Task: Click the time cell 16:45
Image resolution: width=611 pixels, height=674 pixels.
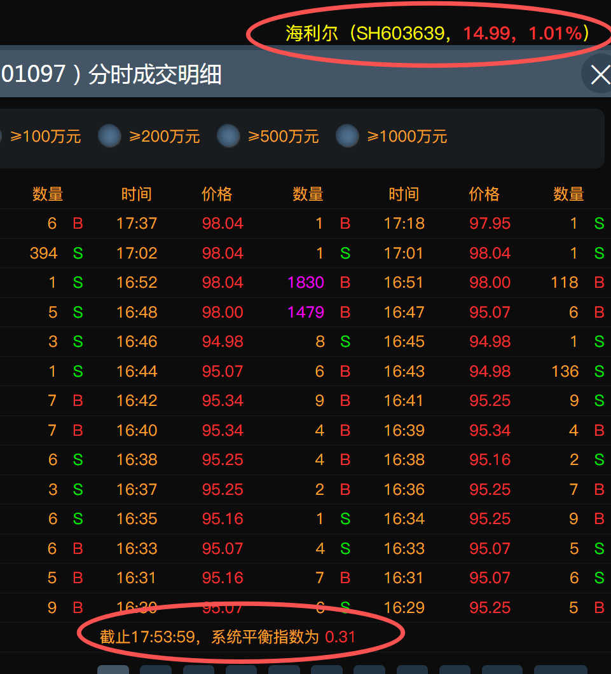Action: [404, 342]
